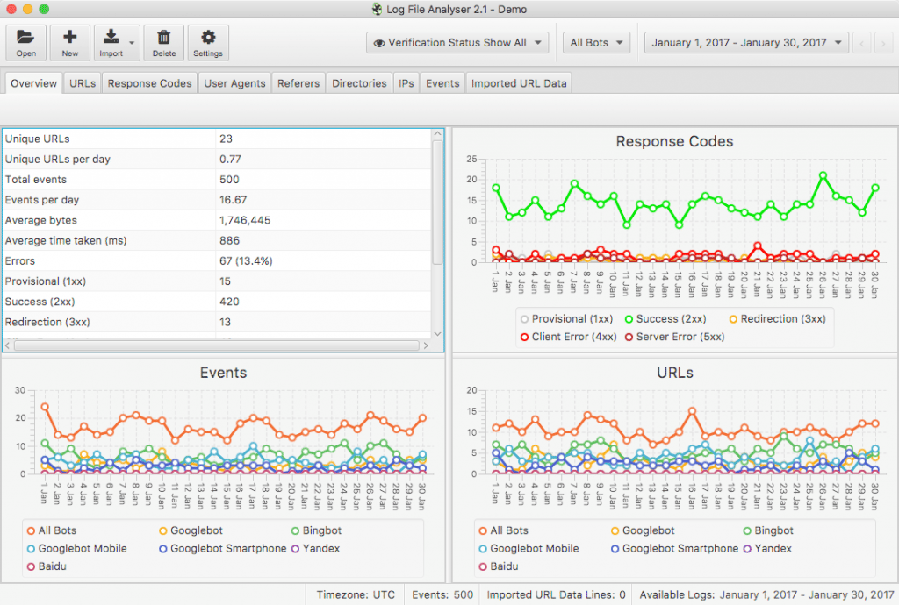This screenshot has width=899, height=605.
Task: Switch to the Response Codes tab
Action: tap(149, 83)
